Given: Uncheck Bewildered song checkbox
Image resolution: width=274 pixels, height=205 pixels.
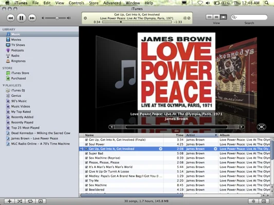Looking at the screenshot, I should pyautogui.click(x=86, y=190).
